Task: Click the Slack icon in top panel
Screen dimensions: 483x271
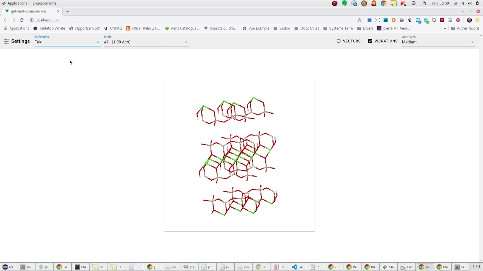Action: click(x=354, y=3)
